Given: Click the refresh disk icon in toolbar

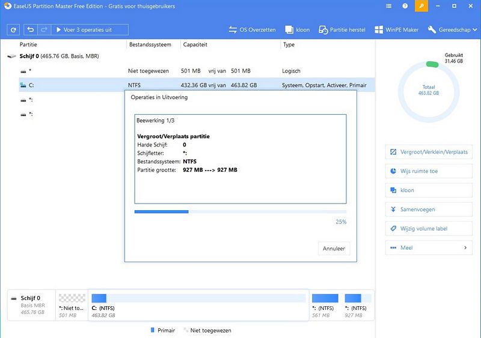Looking at the screenshot, I should click(13, 30).
